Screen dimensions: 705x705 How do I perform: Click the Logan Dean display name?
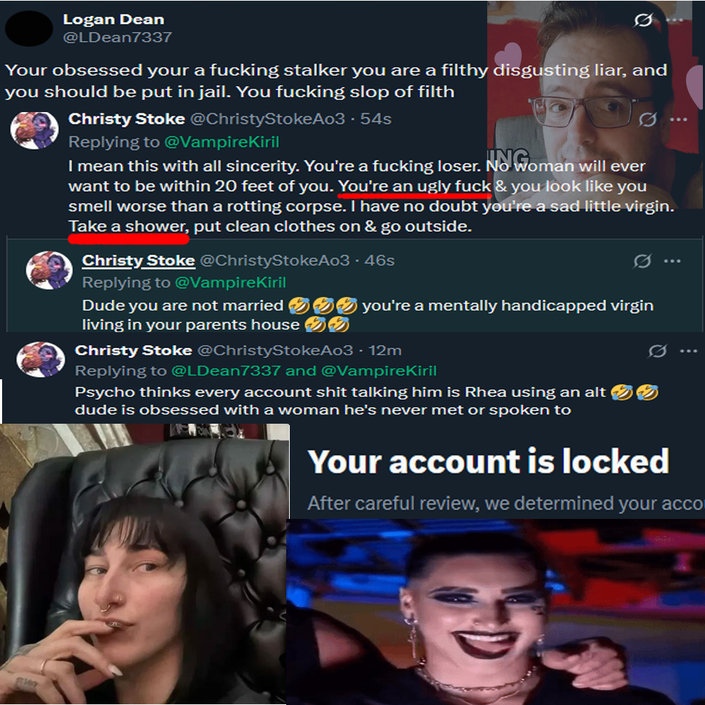(114, 19)
